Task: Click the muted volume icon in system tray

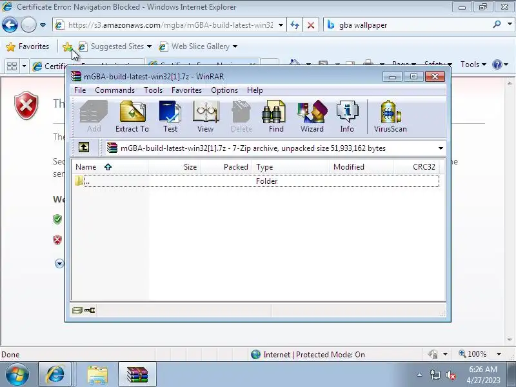Action: pyautogui.click(x=450, y=375)
